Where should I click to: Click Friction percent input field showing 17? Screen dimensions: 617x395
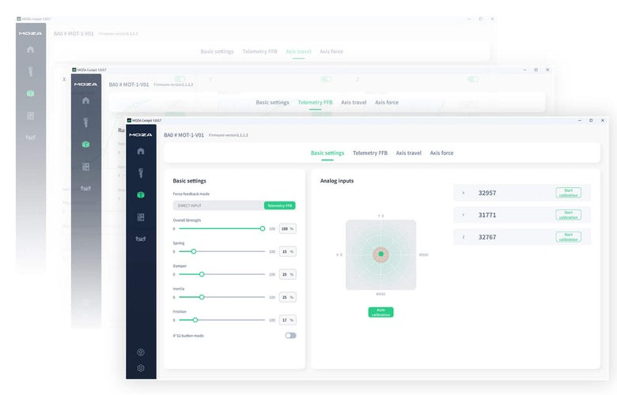[287, 320]
